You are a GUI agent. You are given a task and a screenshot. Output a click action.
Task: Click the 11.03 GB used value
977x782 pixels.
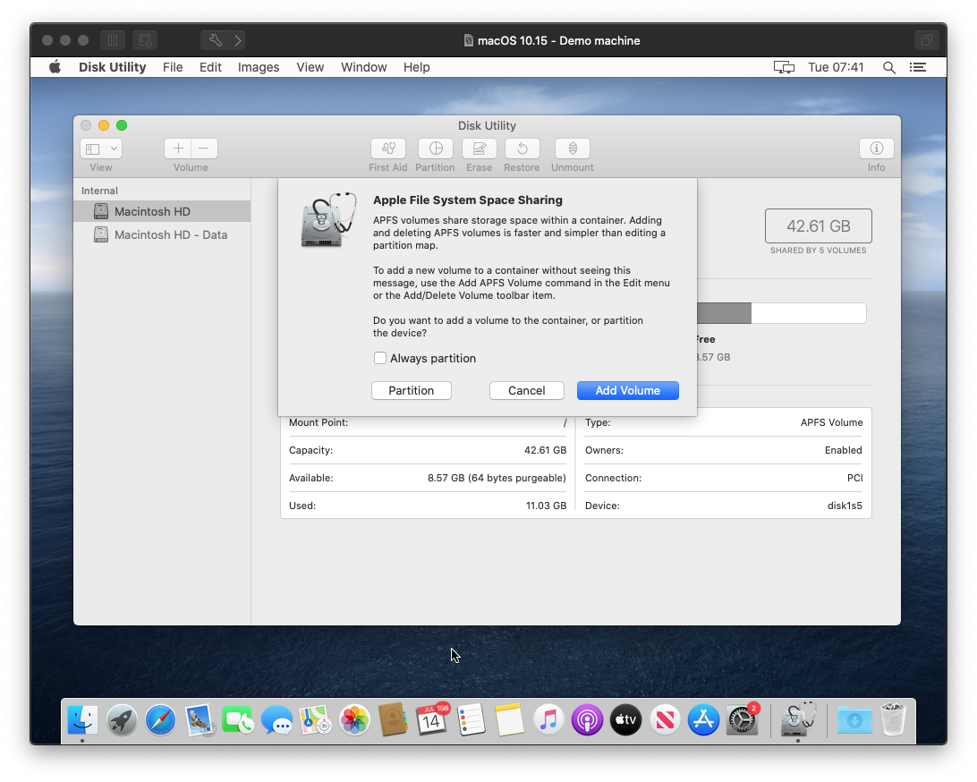pyautogui.click(x=546, y=506)
